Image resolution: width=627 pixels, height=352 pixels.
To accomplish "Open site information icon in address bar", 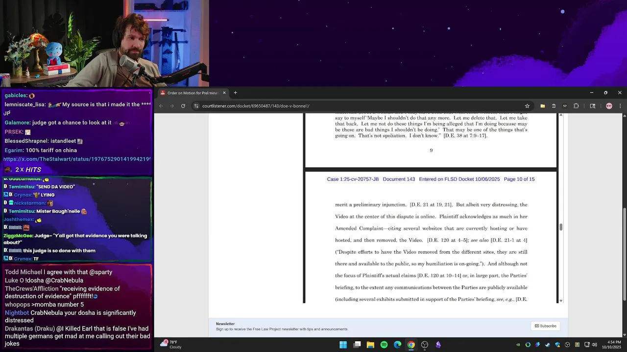I will tap(196, 106).
